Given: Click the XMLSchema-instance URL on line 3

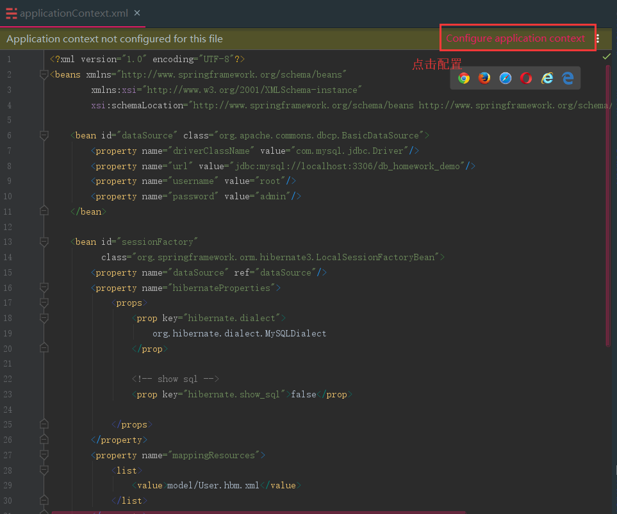Looking at the screenshot, I should click(252, 90).
